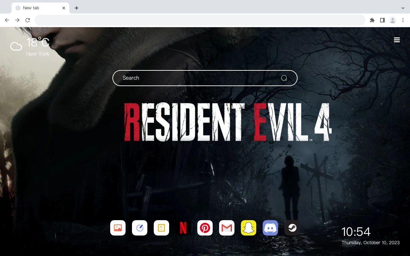This screenshot has width=410, height=256.
Task: Open the Chrome three-dot menu
Action: pos(403,20)
